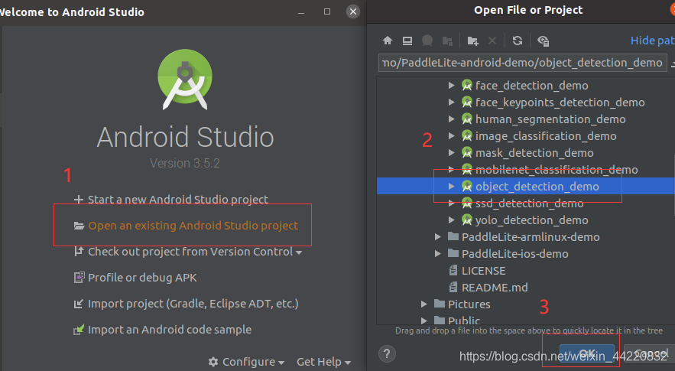Click the greyed-out delete X icon
This screenshot has height=371, width=675.
492,41
